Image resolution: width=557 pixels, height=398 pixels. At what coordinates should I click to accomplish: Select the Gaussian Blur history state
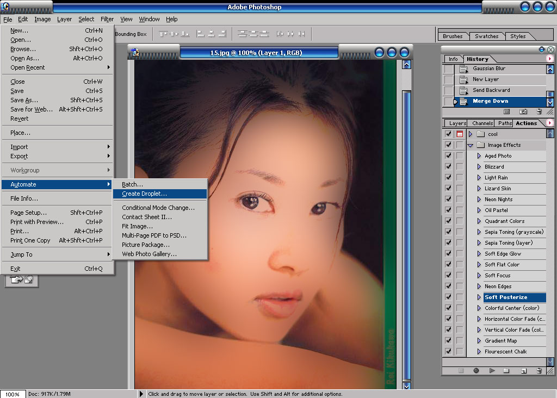click(500, 69)
